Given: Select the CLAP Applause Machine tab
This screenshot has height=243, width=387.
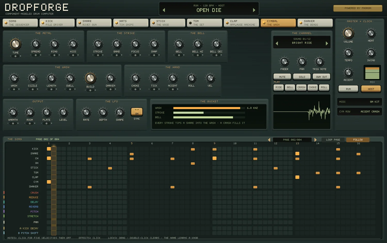Looking at the screenshot, I should (241, 23).
